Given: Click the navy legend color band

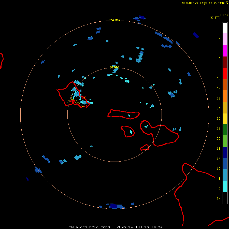Looking at the screenshot, I should pos(225,152).
